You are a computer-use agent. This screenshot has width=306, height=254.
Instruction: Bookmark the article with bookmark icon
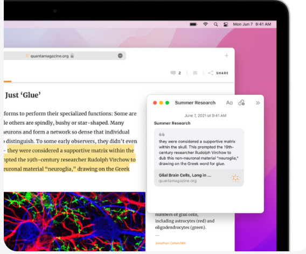point(195,73)
